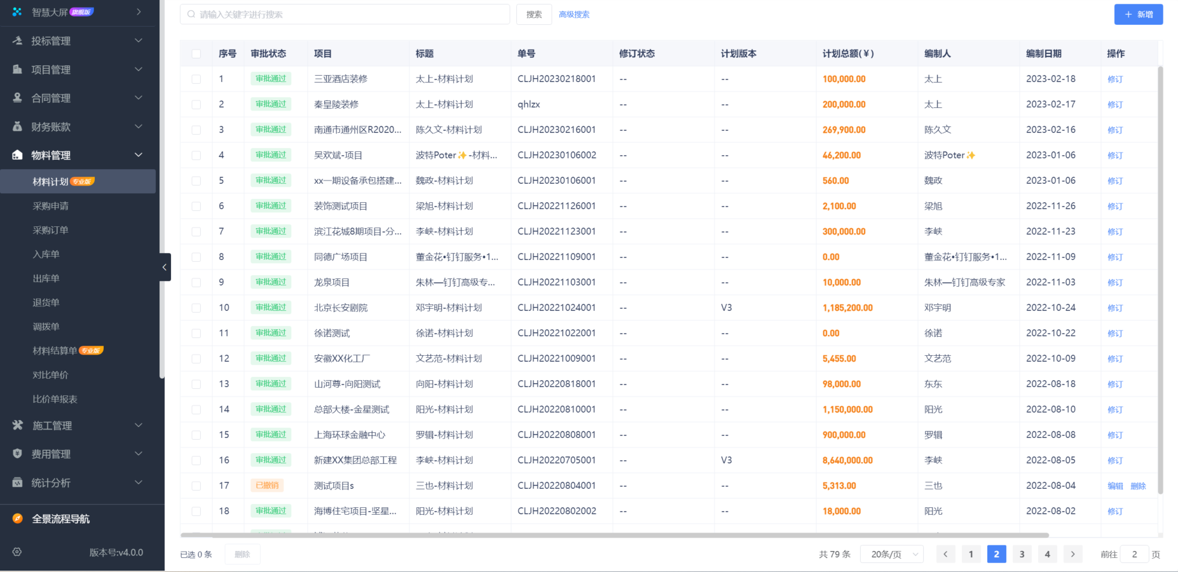Click the 新增 button
The width and height of the screenshot is (1178, 572).
pos(1138,14)
